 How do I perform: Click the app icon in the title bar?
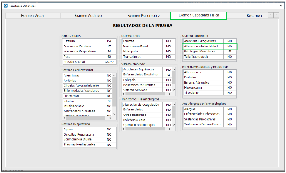6,6
